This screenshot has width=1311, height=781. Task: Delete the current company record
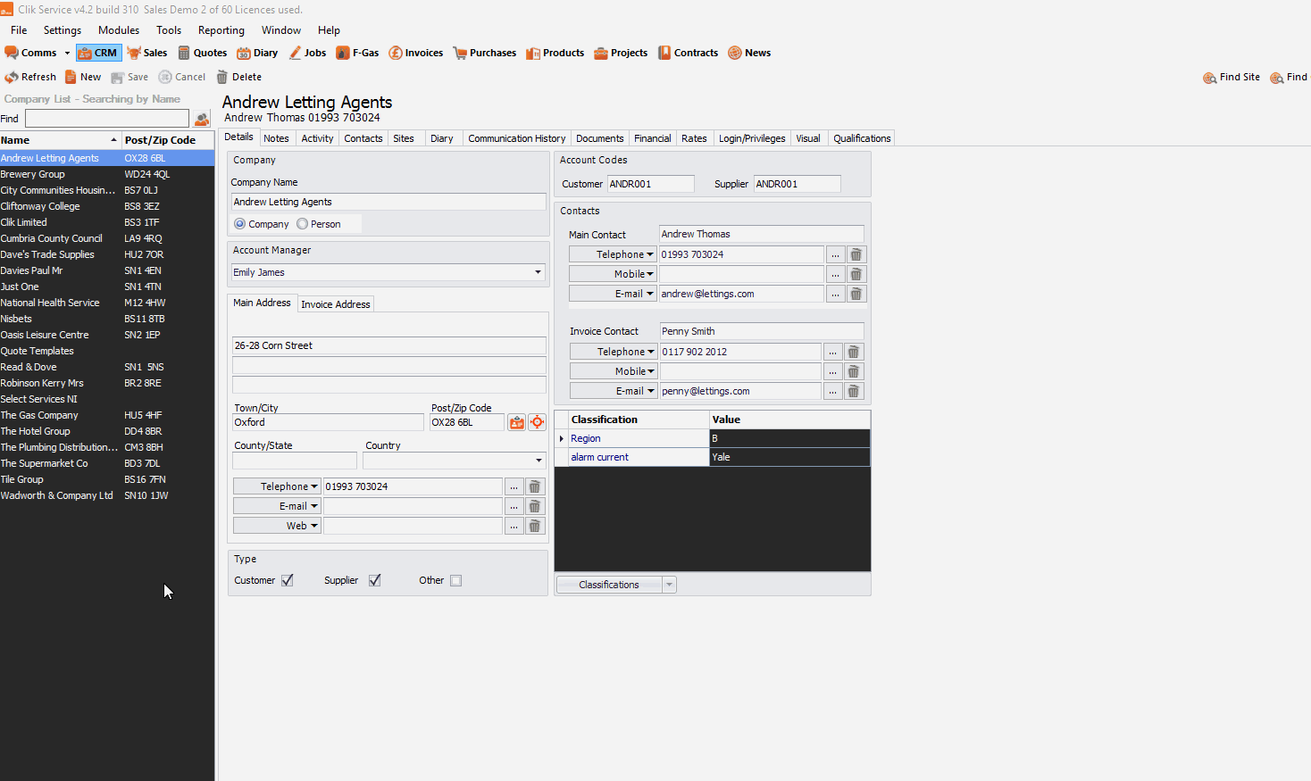(239, 77)
